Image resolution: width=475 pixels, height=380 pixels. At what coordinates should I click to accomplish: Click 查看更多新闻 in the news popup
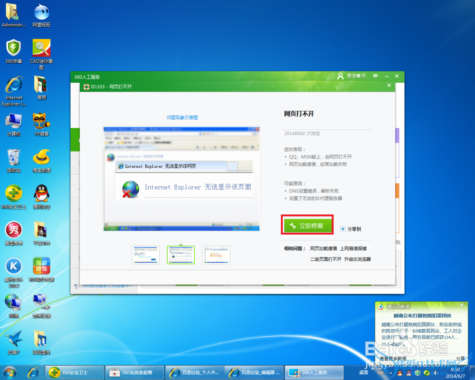(x=393, y=359)
